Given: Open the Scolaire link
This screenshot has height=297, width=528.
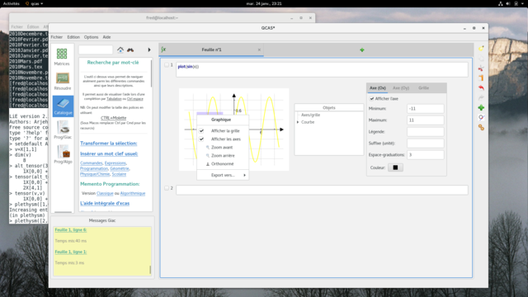Looking at the screenshot, I should [119, 174].
